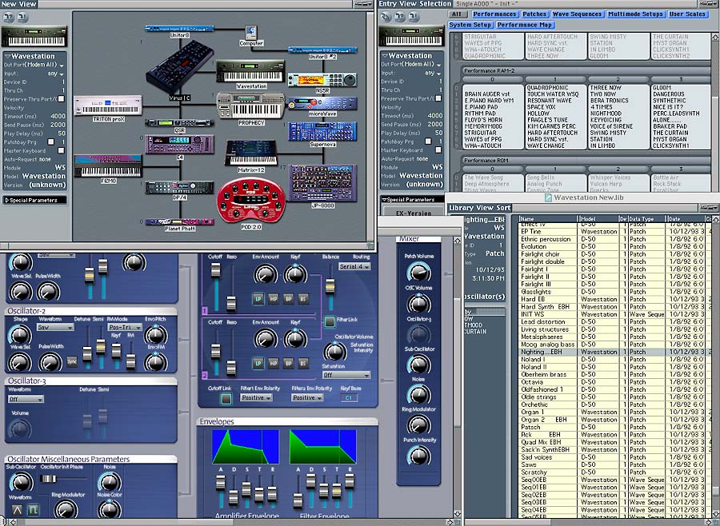Select square waveform for the Sub Oscillator

[x=33, y=509]
